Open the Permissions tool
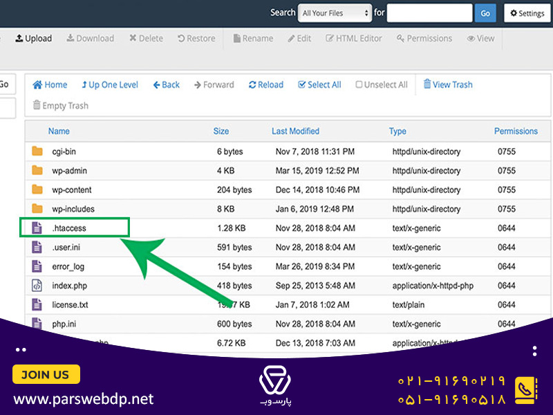 click(x=424, y=38)
